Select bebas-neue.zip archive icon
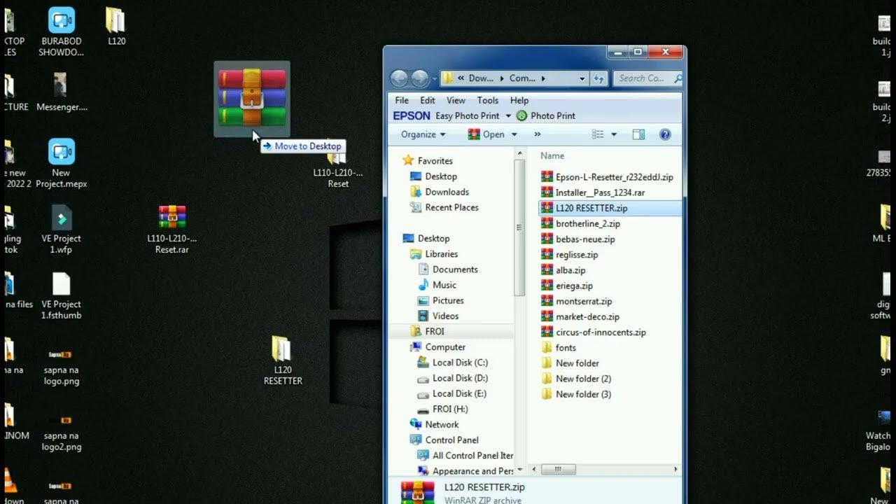The image size is (896, 504). [547, 239]
